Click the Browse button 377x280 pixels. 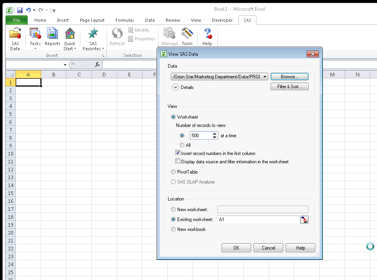pos(289,76)
